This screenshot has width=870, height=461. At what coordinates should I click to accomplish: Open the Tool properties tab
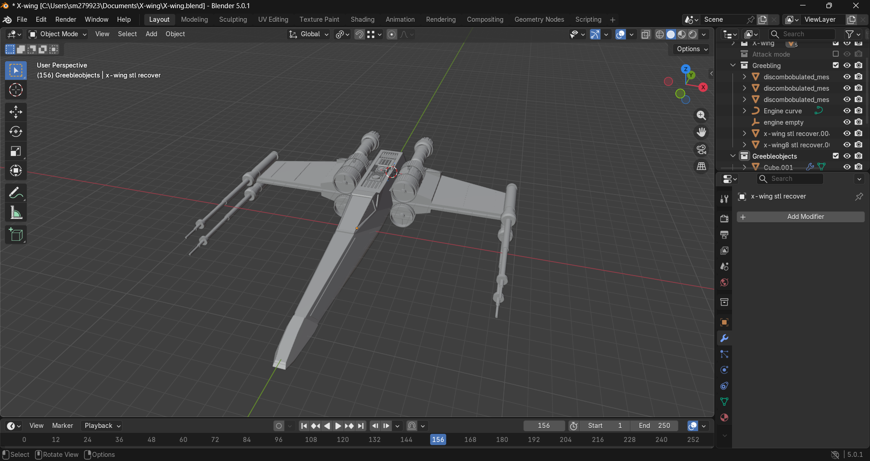(x=724, y=199)
